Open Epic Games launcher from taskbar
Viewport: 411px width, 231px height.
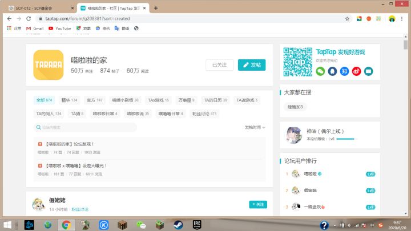197,225
